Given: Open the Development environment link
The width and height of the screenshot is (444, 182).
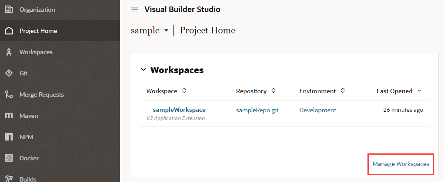Looking at the screenshot, I should 318,110.
